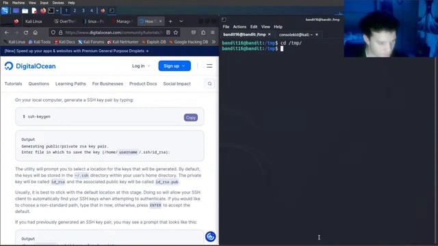Click the show desktop panel icon
The width and height of the screenshot is (438, 246).
click(16, 11)
